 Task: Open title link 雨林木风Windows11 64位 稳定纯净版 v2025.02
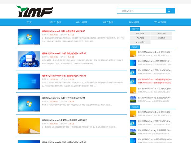tap(64, 53)
